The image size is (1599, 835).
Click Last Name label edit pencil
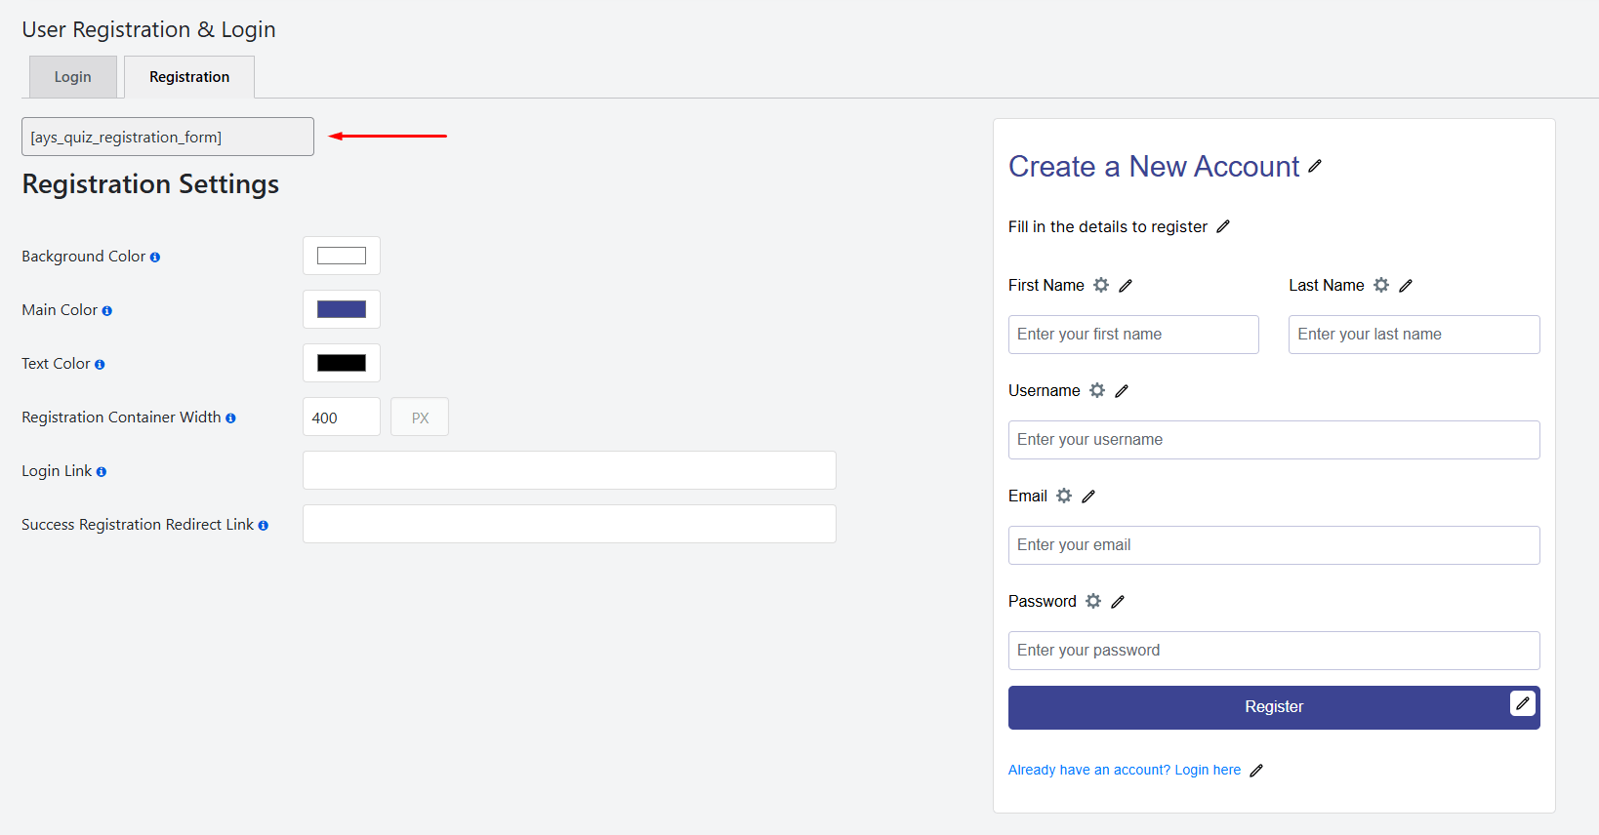click(x=1406, y=286)
